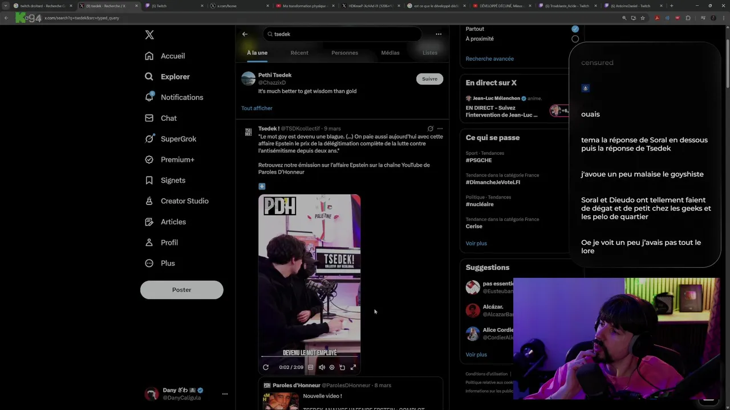Image resolution: width=730 pixels, height=410 pixels.
Task: Open search options three-dot menu
Action: click(x=439, y=34)
